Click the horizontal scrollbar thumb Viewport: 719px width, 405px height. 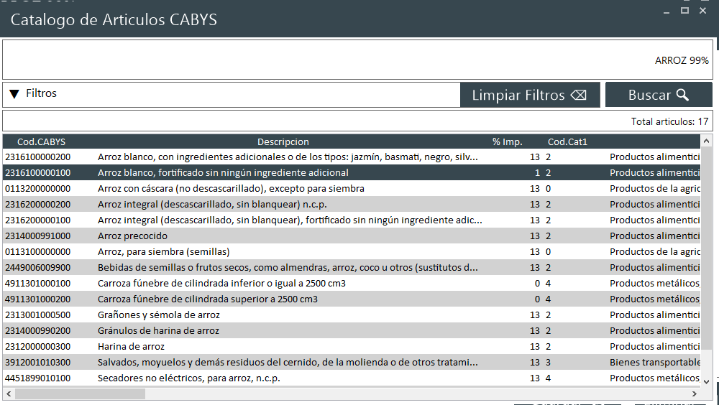click(x=81, y=394)
